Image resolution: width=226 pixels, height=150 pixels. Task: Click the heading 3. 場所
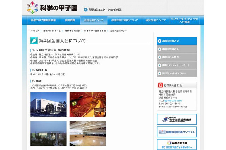37,81
